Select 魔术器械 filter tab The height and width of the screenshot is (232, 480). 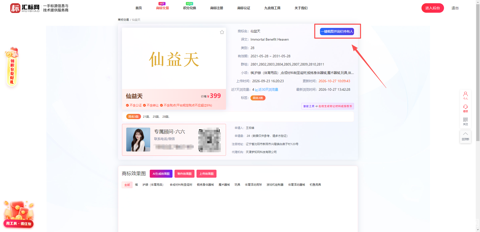click(224, 185)
